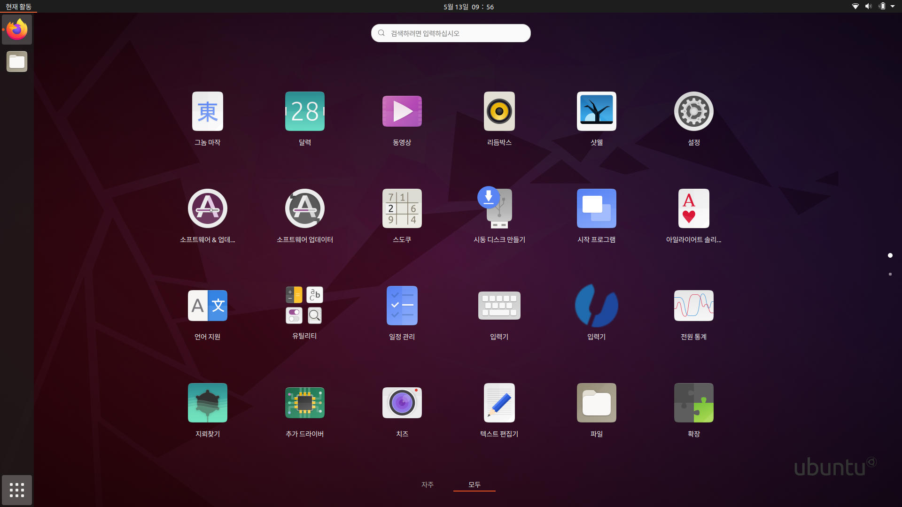Select the 모두 all apps tab
Viewport: 902px width, 507px height.
click(474, 484)
